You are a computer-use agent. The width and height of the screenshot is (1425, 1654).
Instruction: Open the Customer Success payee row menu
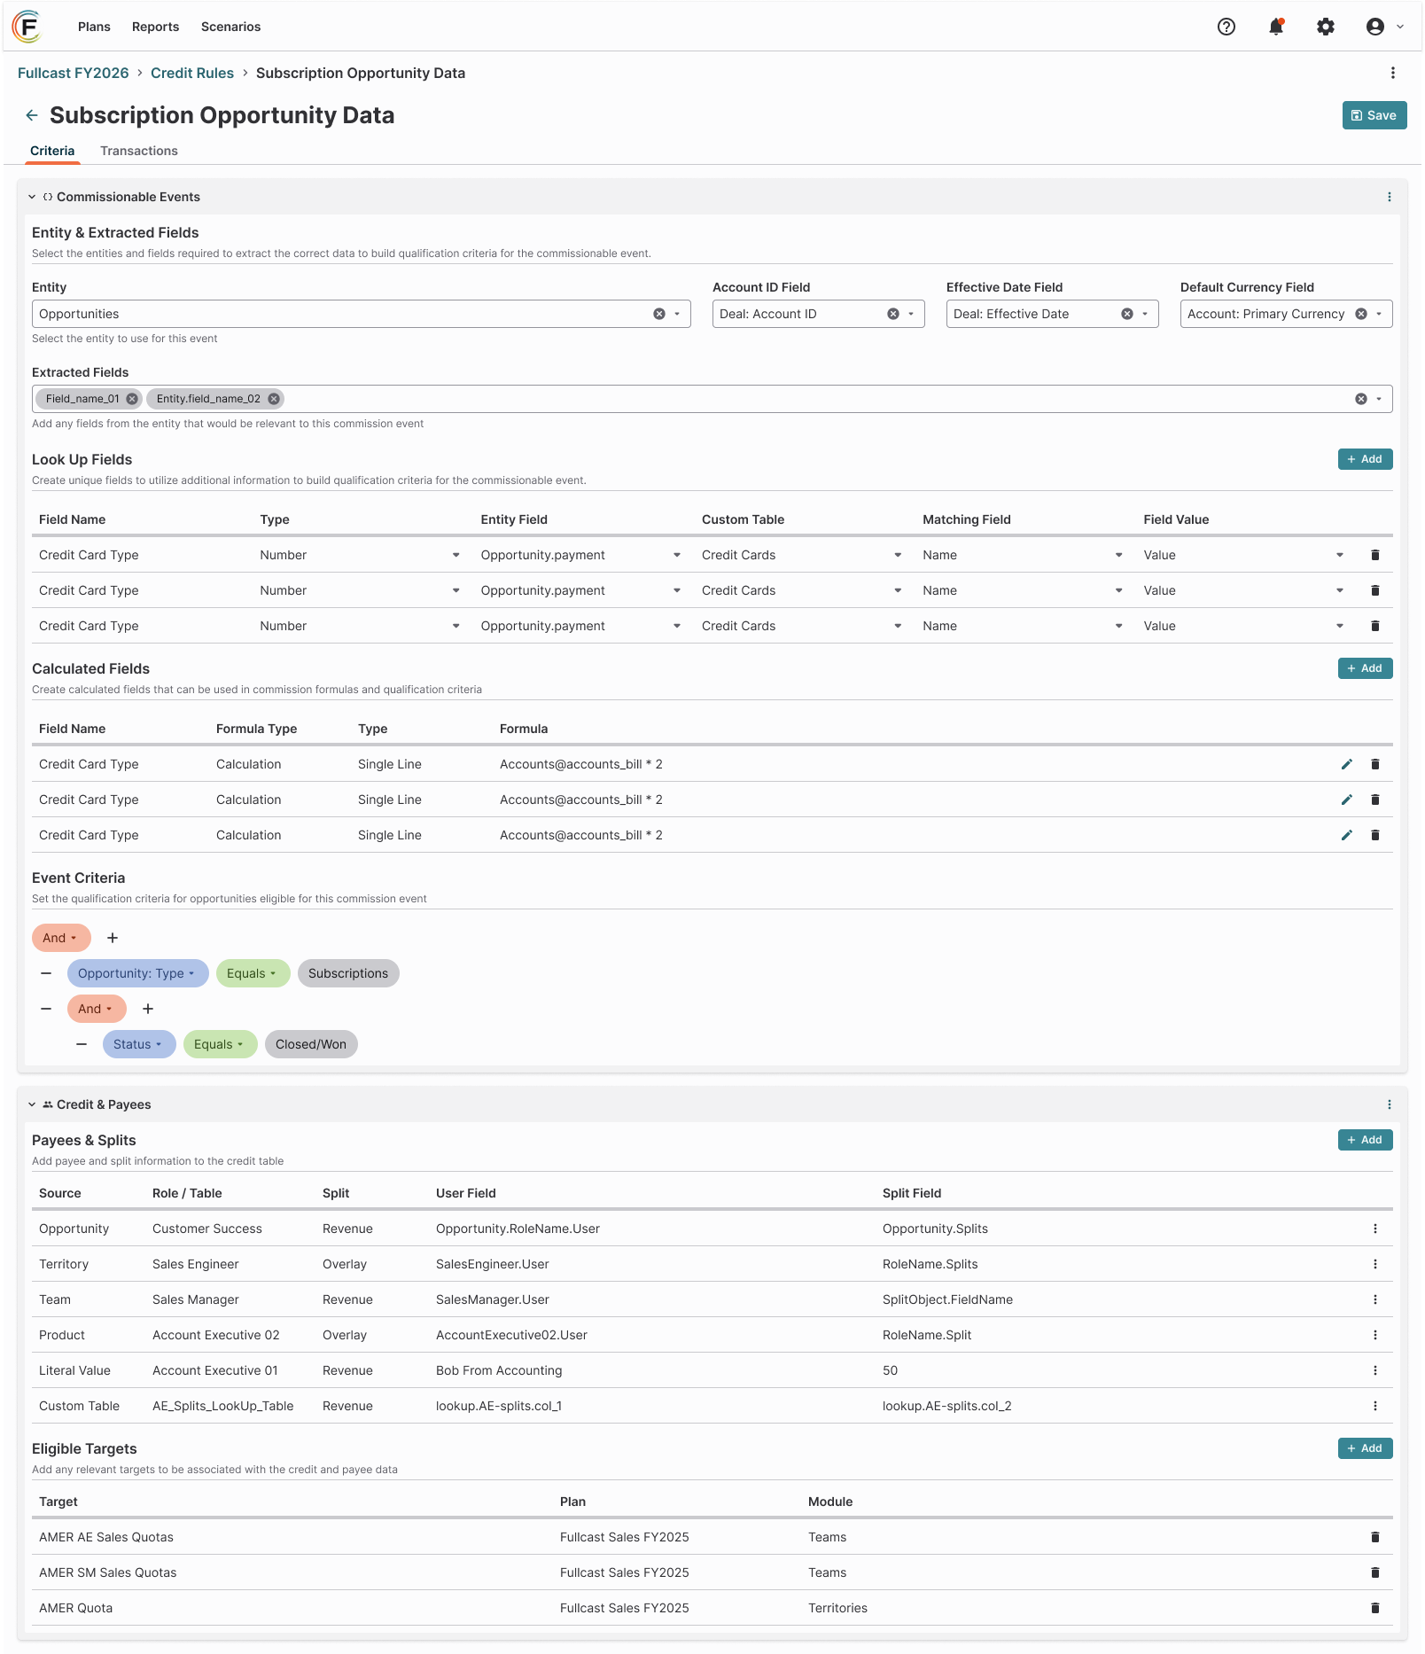1375,1229
